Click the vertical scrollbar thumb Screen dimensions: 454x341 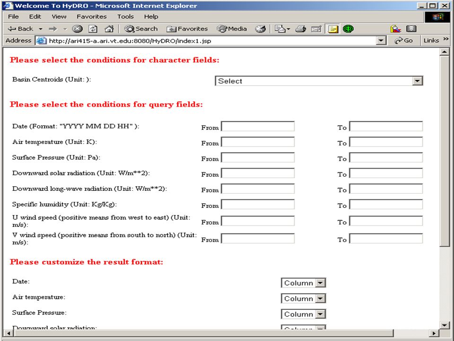(x=445, y=152)
